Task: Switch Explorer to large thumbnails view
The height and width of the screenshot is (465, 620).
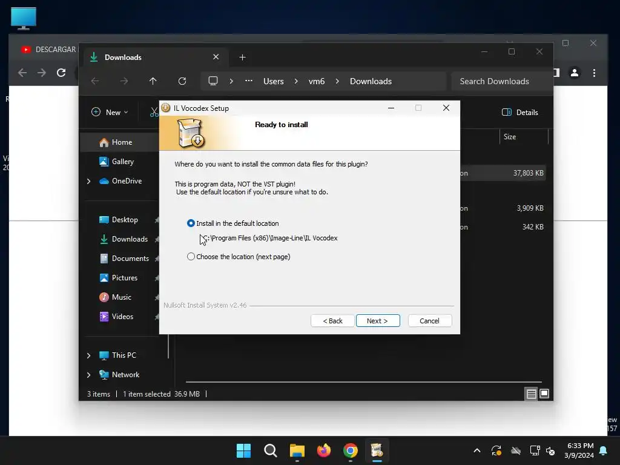Action: click(544, 394)
